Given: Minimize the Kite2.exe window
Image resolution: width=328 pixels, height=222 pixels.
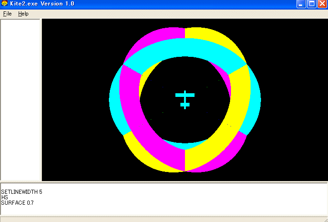Looking at the screenshot, I should [301, 4].
